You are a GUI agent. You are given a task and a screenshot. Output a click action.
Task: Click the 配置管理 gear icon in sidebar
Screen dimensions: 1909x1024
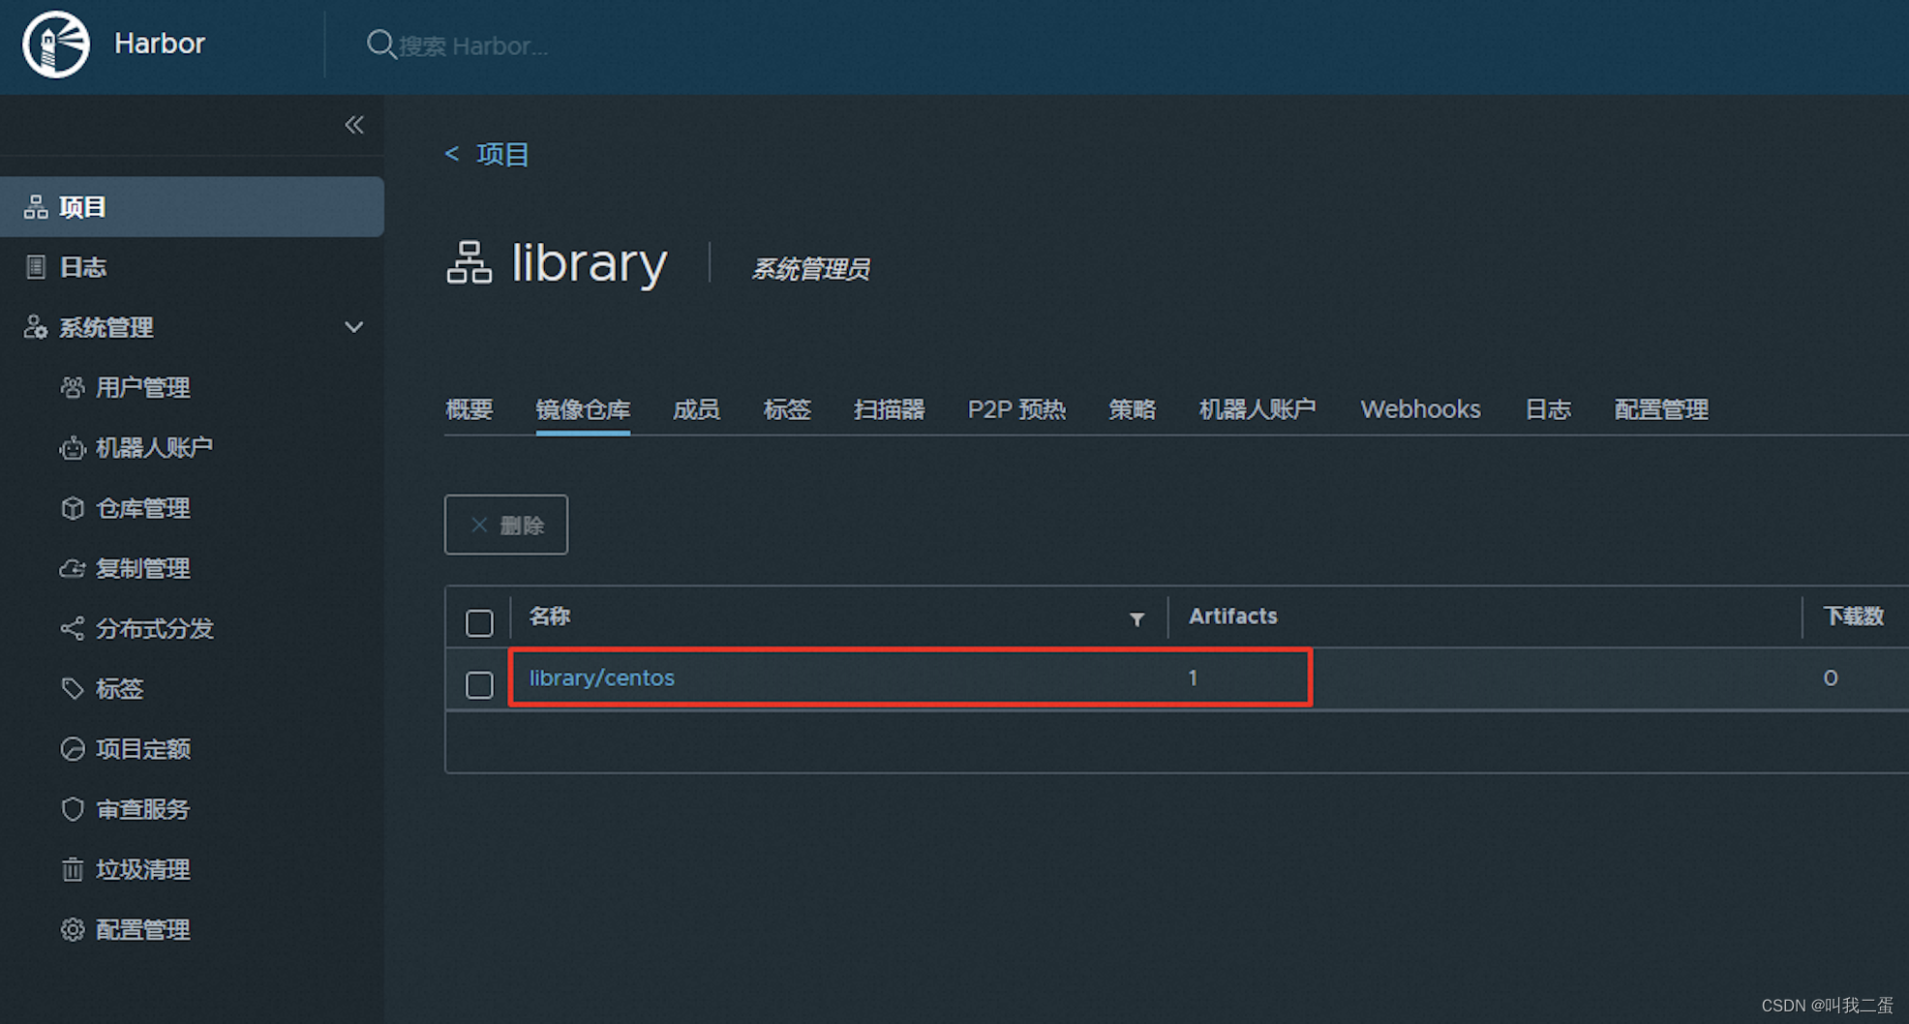coord(73,929)
